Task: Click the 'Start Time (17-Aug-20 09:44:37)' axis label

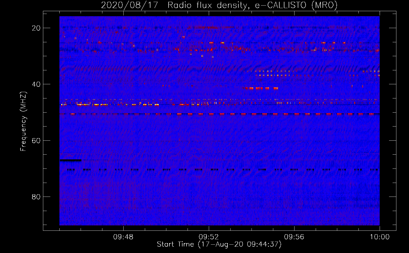Action: 219,244
